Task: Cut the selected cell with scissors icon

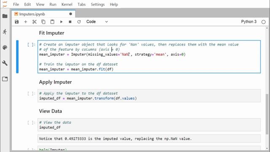Action: click(35, 22)
